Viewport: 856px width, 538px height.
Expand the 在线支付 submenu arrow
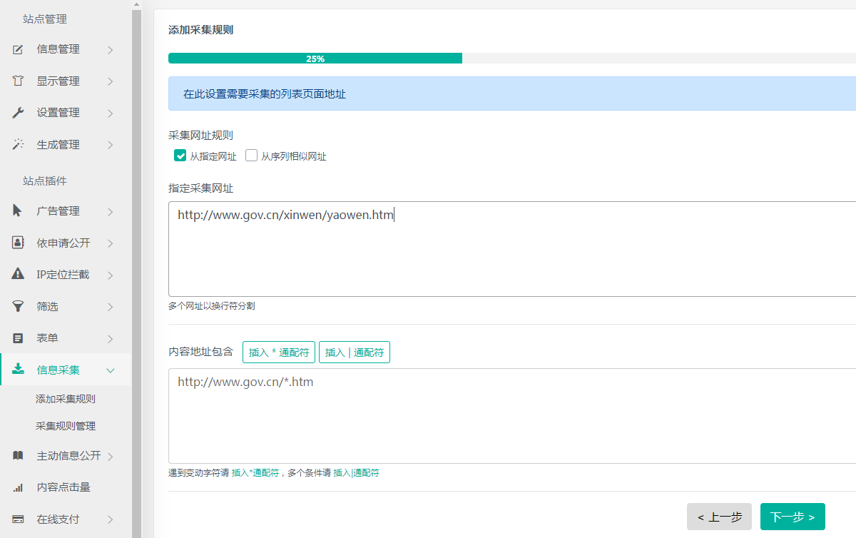click(x=111, y=519)
